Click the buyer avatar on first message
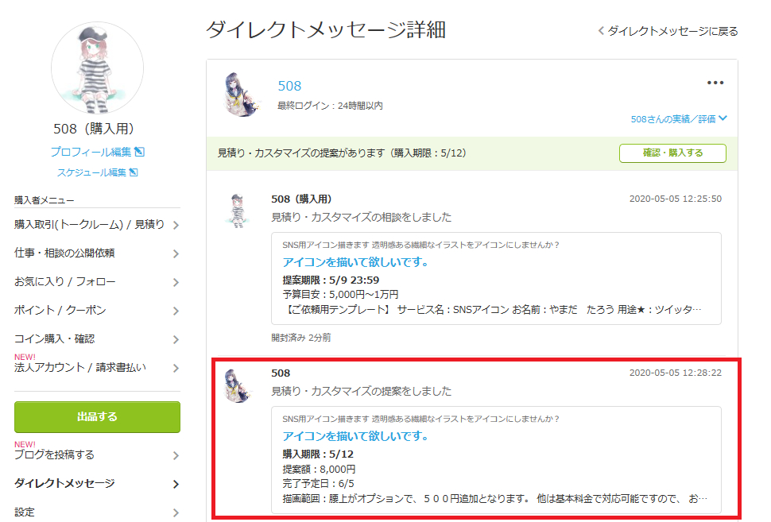The height and width of the screenshot is (522, 771). click(238, 211)
